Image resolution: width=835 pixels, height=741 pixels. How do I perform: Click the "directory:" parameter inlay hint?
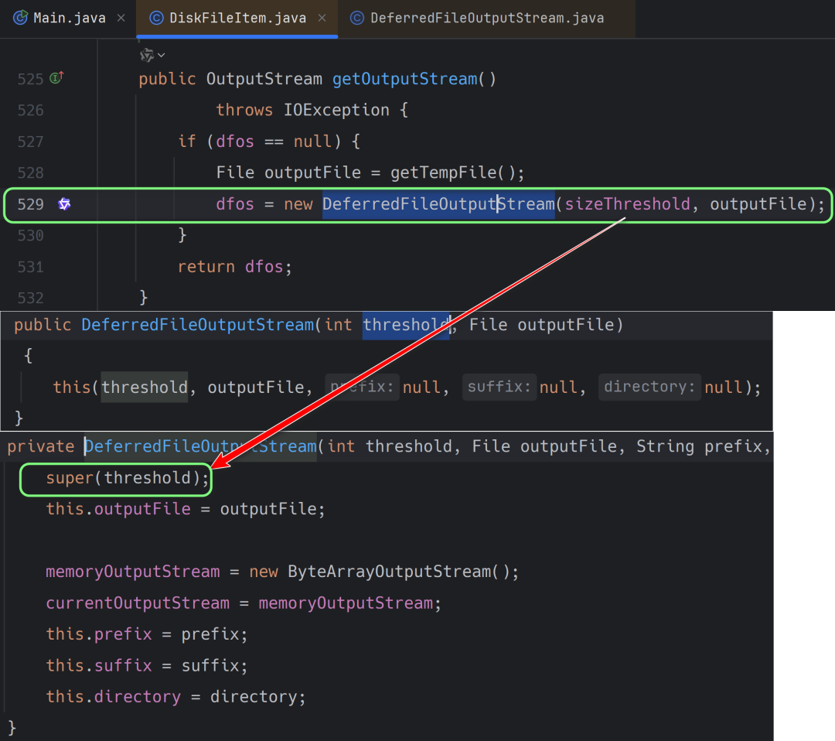(649, 388)
